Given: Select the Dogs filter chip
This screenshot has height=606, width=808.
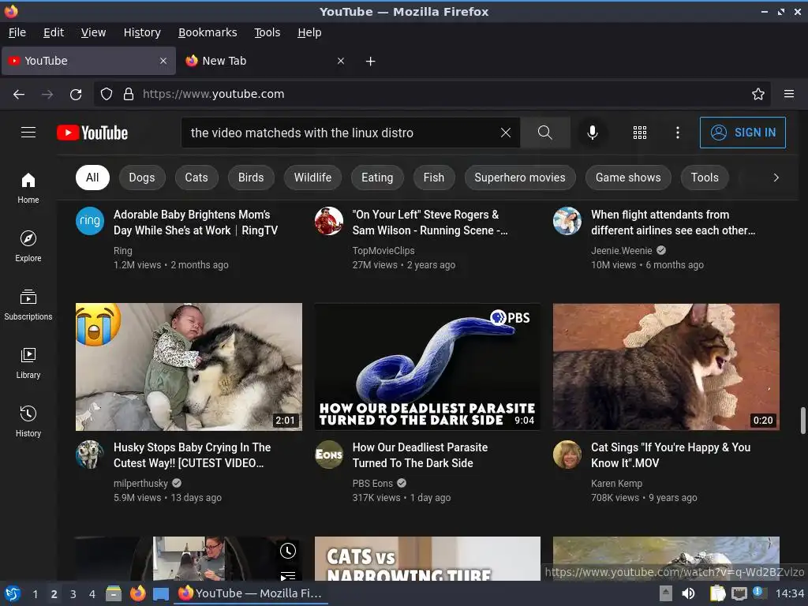Looking at the screenshot, I should (x=142, y=178).
